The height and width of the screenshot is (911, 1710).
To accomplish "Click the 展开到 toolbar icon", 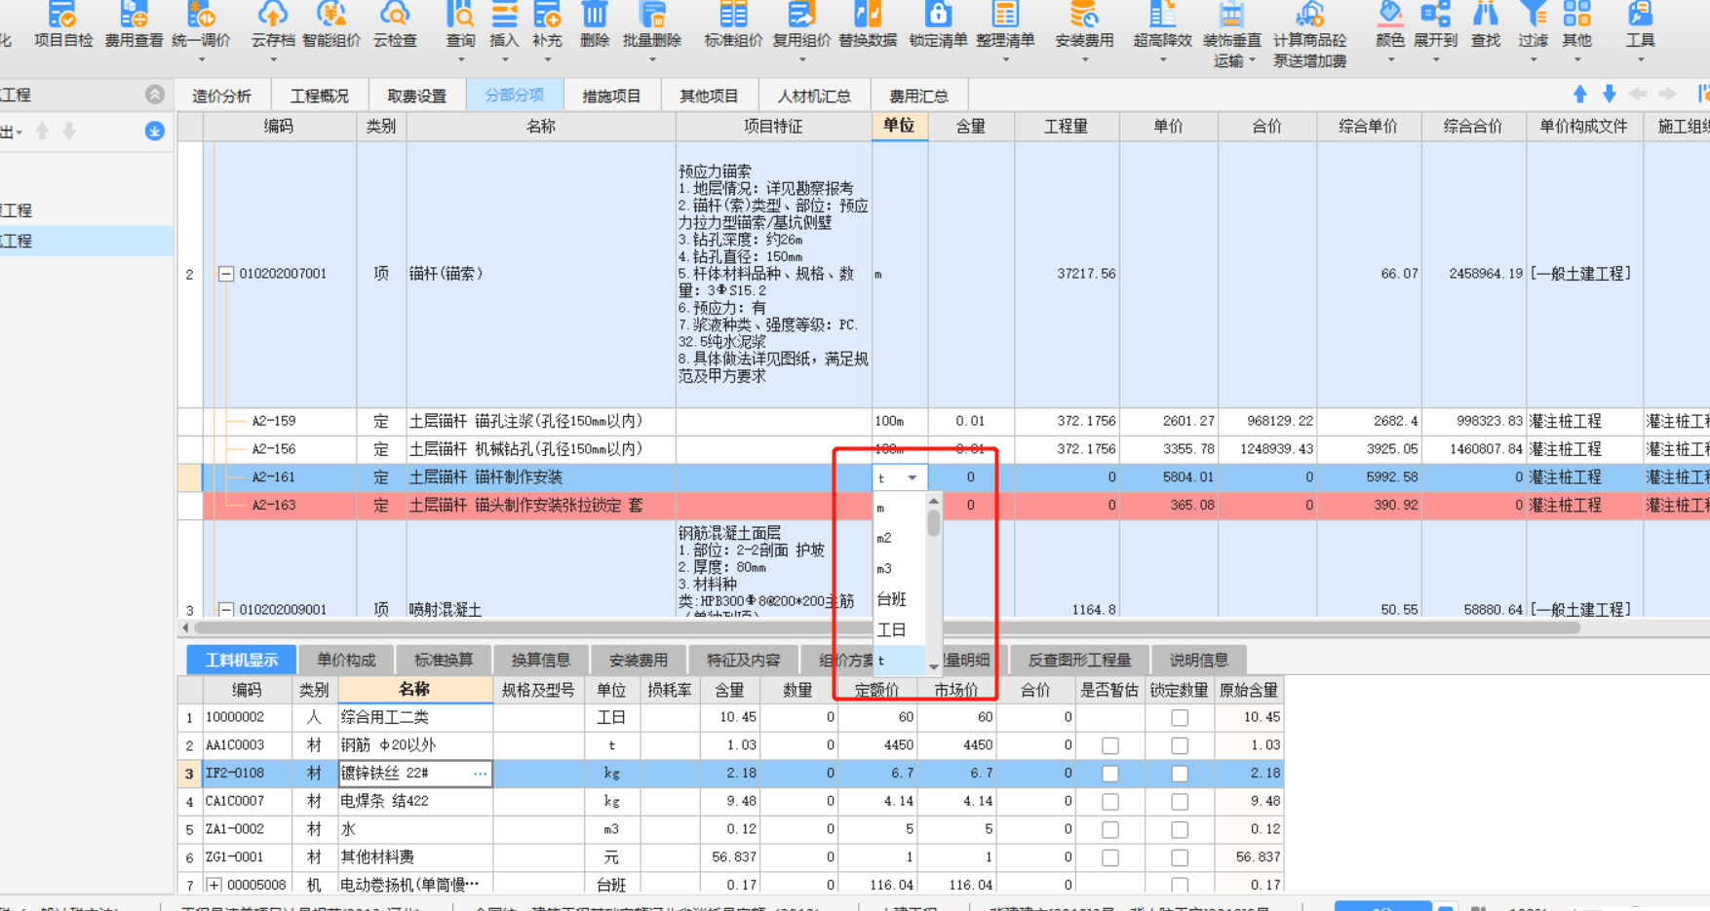I will 1435,15.
